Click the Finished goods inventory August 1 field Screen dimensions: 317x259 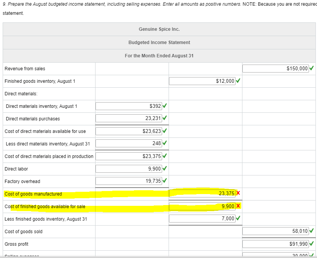[202, 81]
